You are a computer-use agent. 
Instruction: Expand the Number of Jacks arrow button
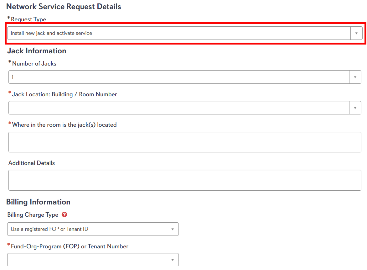coord(355,77)
